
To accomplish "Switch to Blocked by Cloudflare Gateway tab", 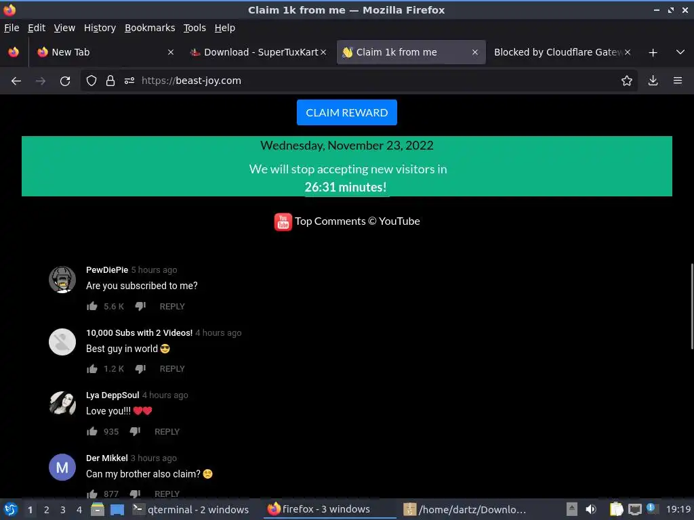I will (562, 52).
